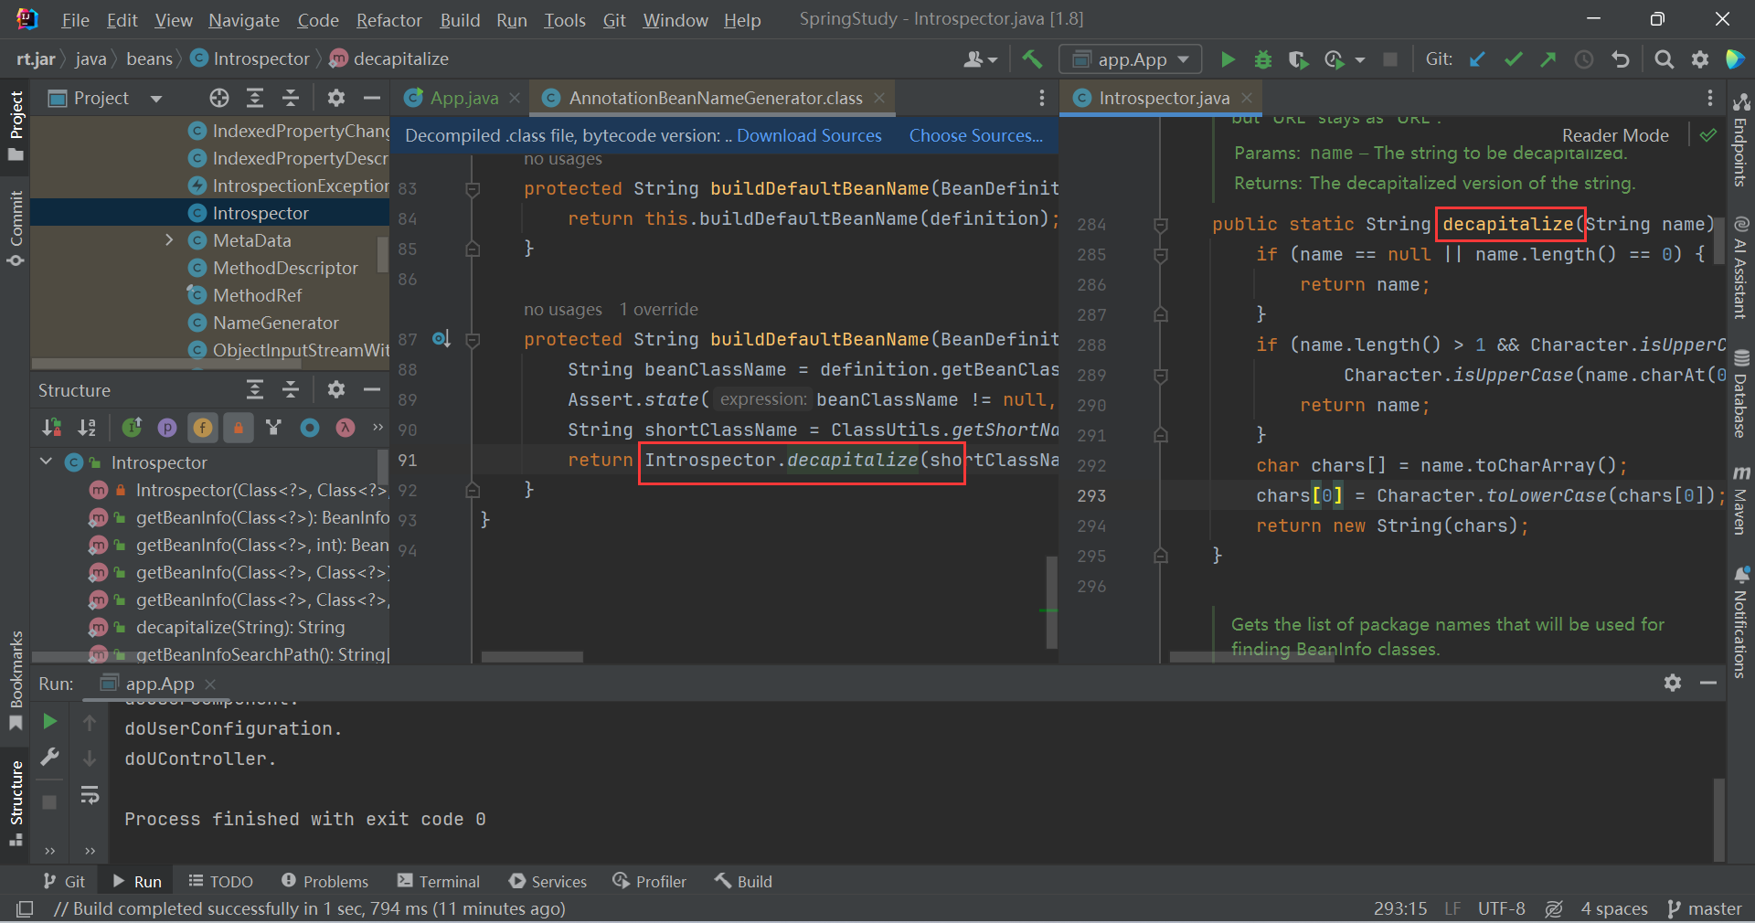The width and height of the screenshot is (1755, 923).
Task: Open the Maven tool window sidebar
Action: pyautogui.click(x=1741, y=500)
